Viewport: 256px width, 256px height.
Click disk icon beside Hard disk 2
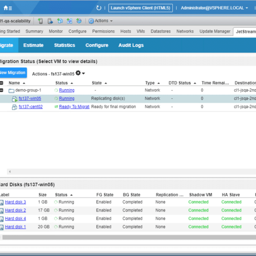[x=2, y=210]
